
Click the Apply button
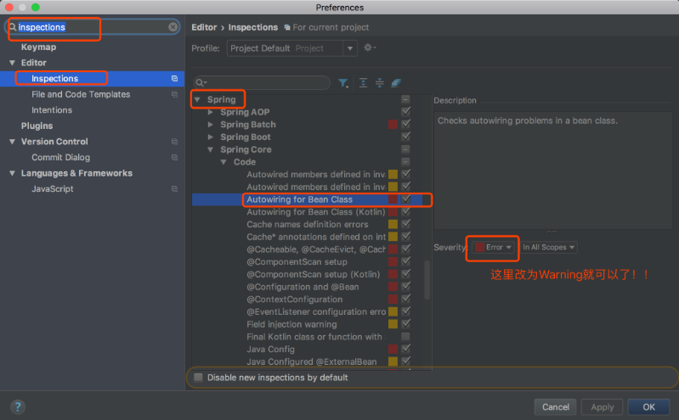click(x=602, y=407)
